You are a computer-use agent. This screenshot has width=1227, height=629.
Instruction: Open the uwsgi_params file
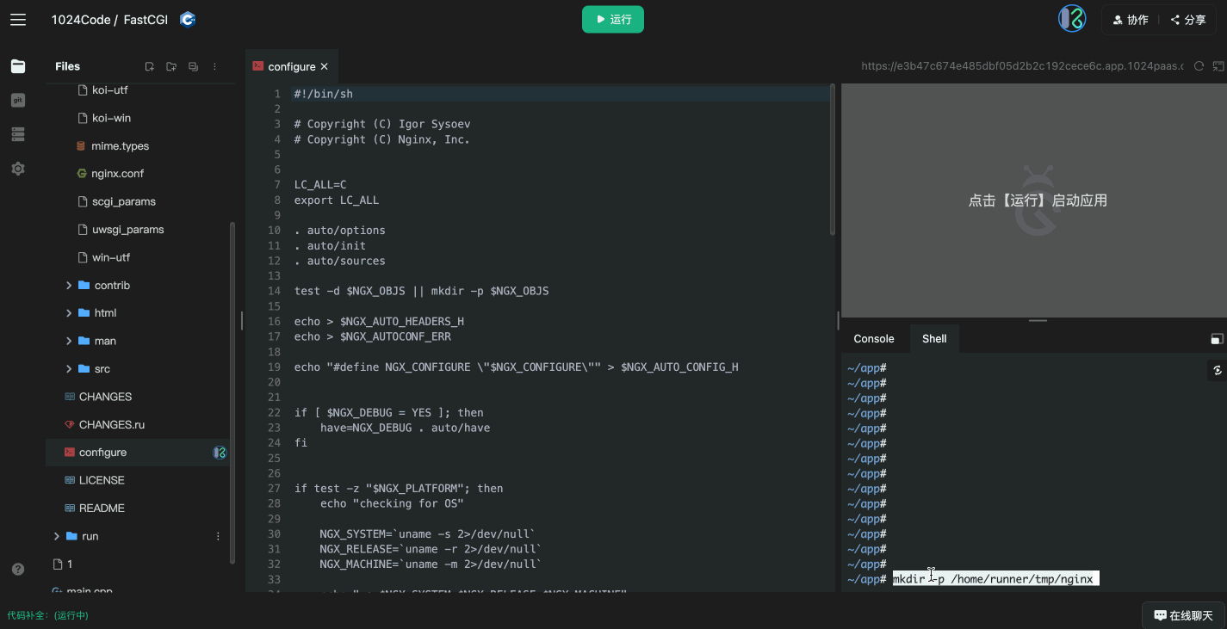tap(127, 230)
